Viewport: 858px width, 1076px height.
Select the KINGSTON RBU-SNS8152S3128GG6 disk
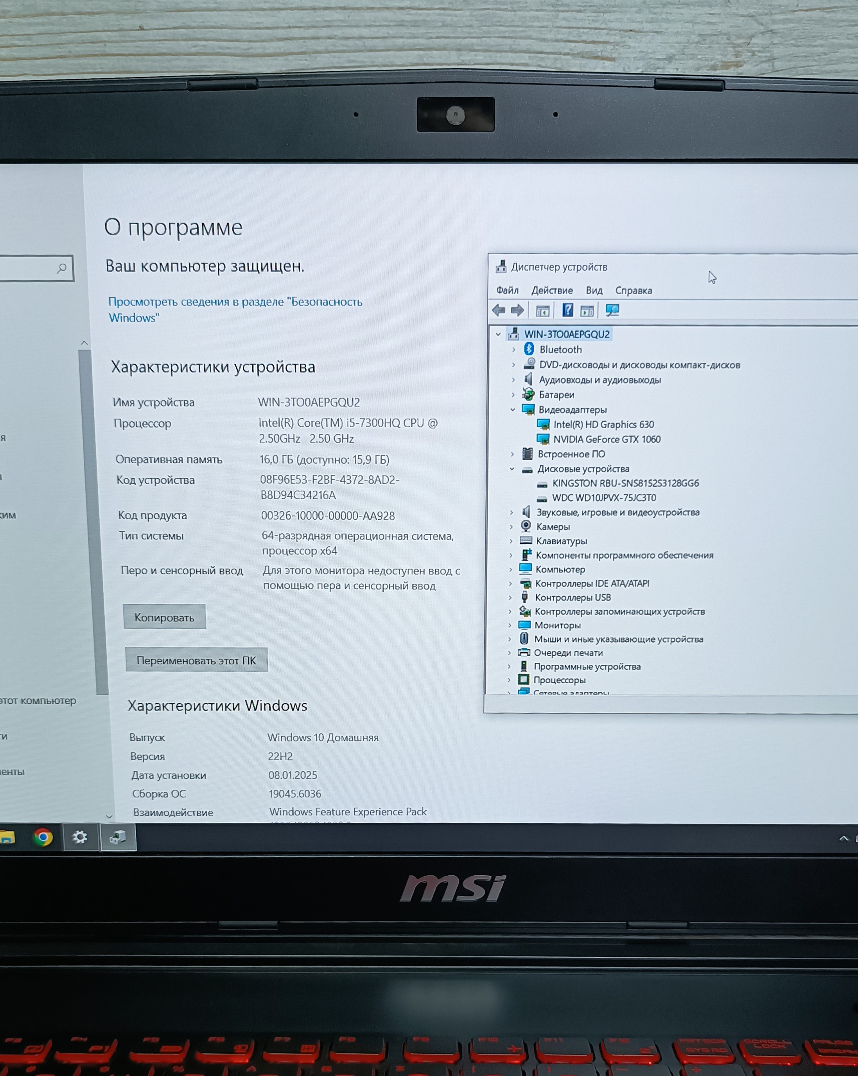625,483
